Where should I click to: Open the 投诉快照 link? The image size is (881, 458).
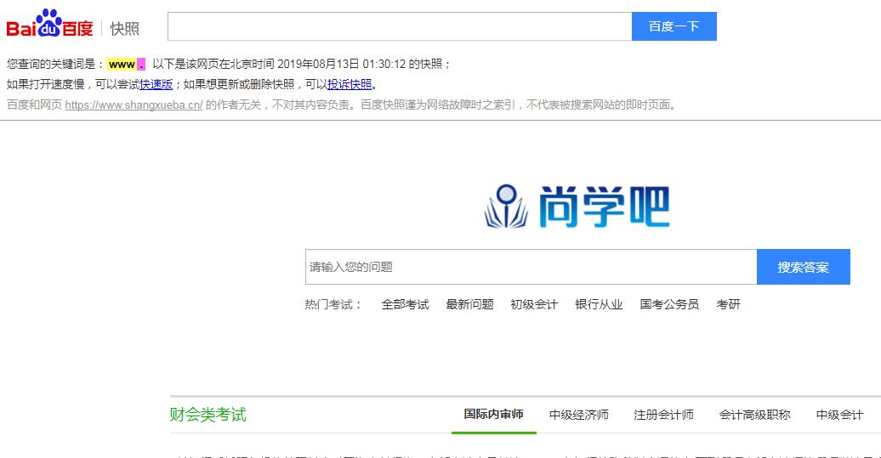click(x=350, y=84)
